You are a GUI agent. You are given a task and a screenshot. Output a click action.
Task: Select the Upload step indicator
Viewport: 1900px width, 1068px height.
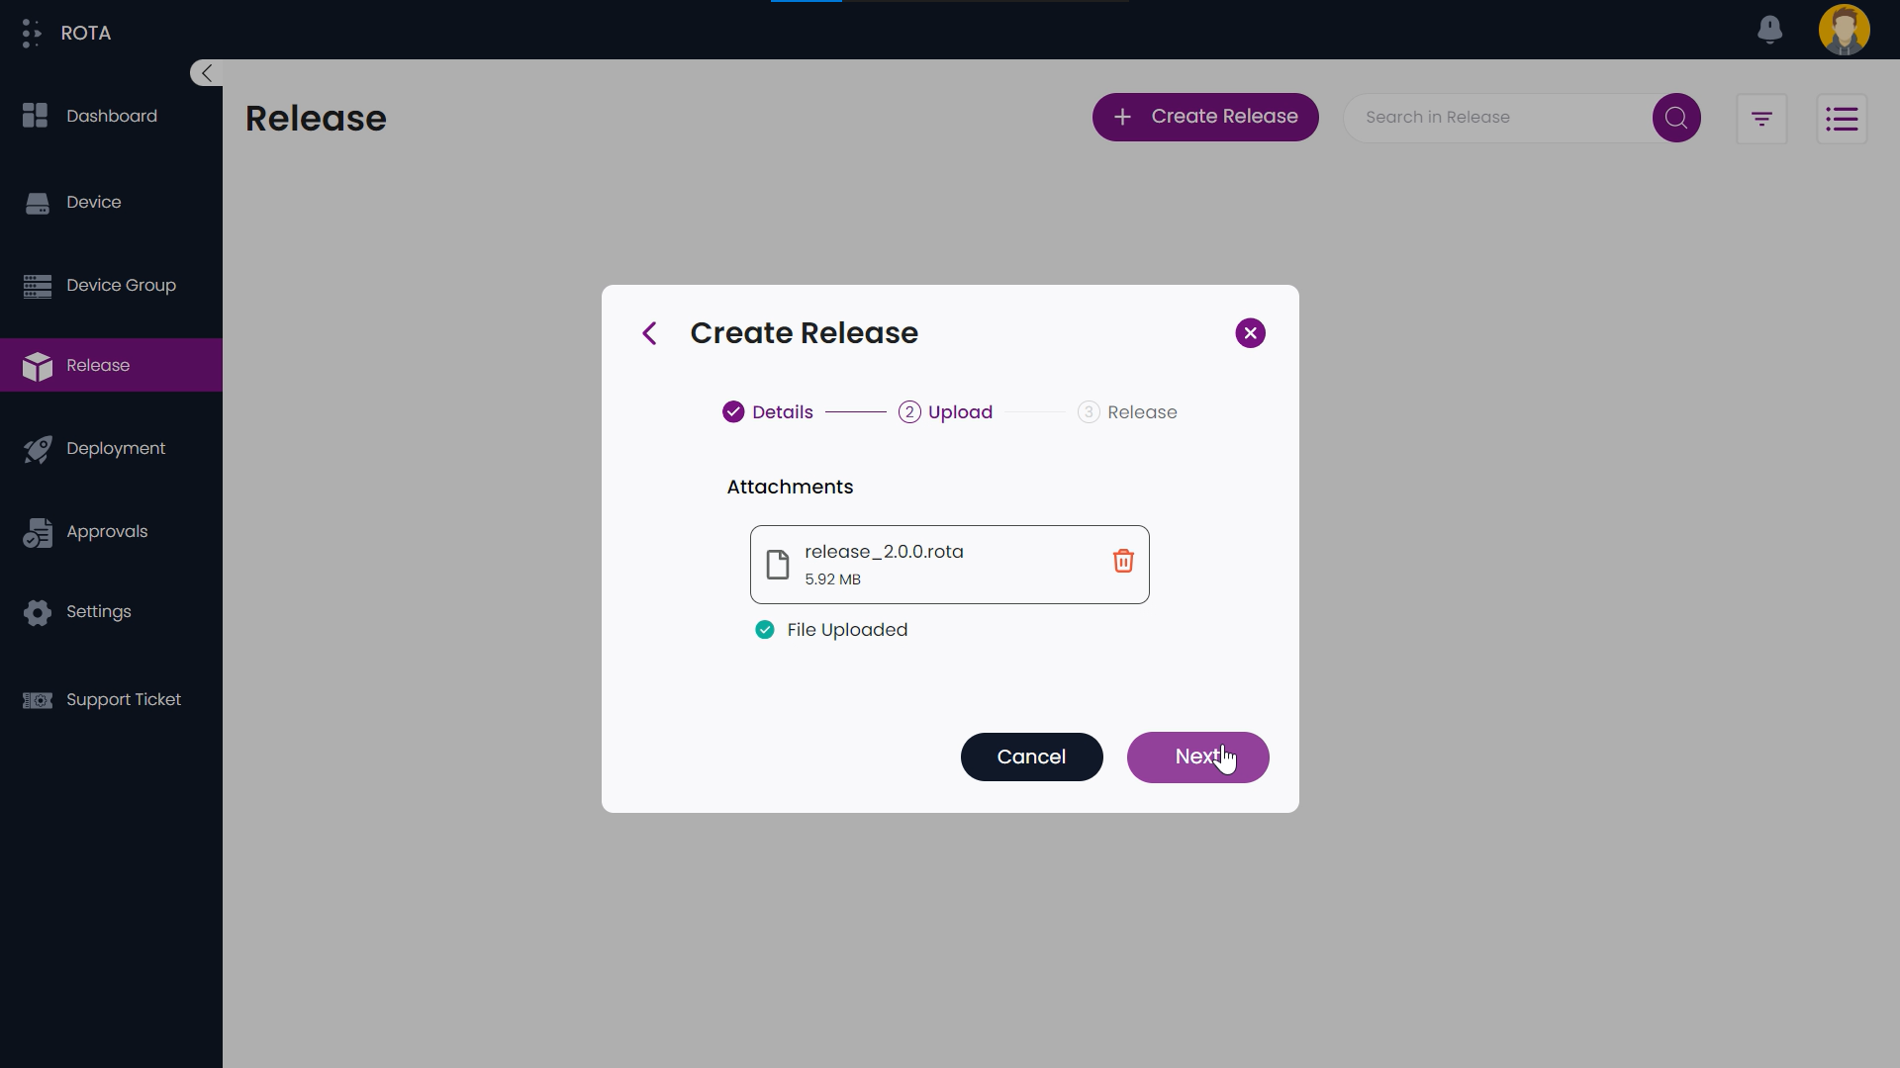coord(945,411)
